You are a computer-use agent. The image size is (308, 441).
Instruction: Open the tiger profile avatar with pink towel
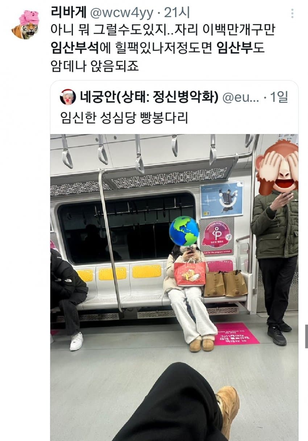(x=25, y=25)
